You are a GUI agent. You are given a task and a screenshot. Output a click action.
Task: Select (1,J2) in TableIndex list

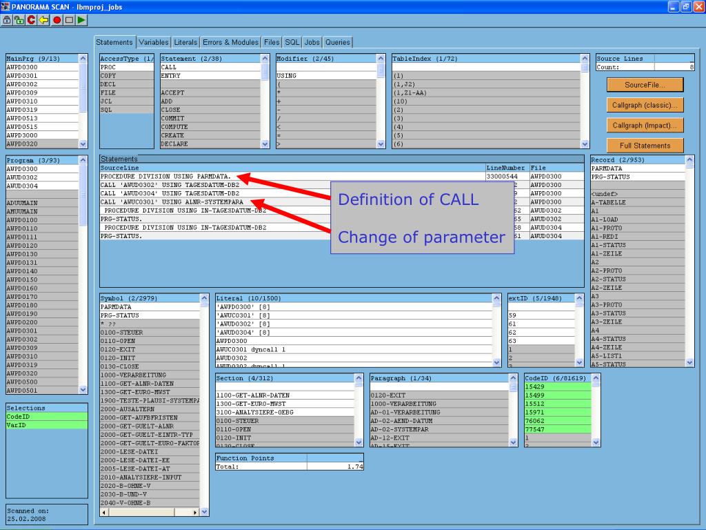486,84
